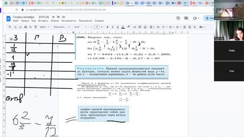Image resolution: width=244 pixels, height=137 pixels.
Task: Open the Инструменты menu
Action: pos(69,21)
